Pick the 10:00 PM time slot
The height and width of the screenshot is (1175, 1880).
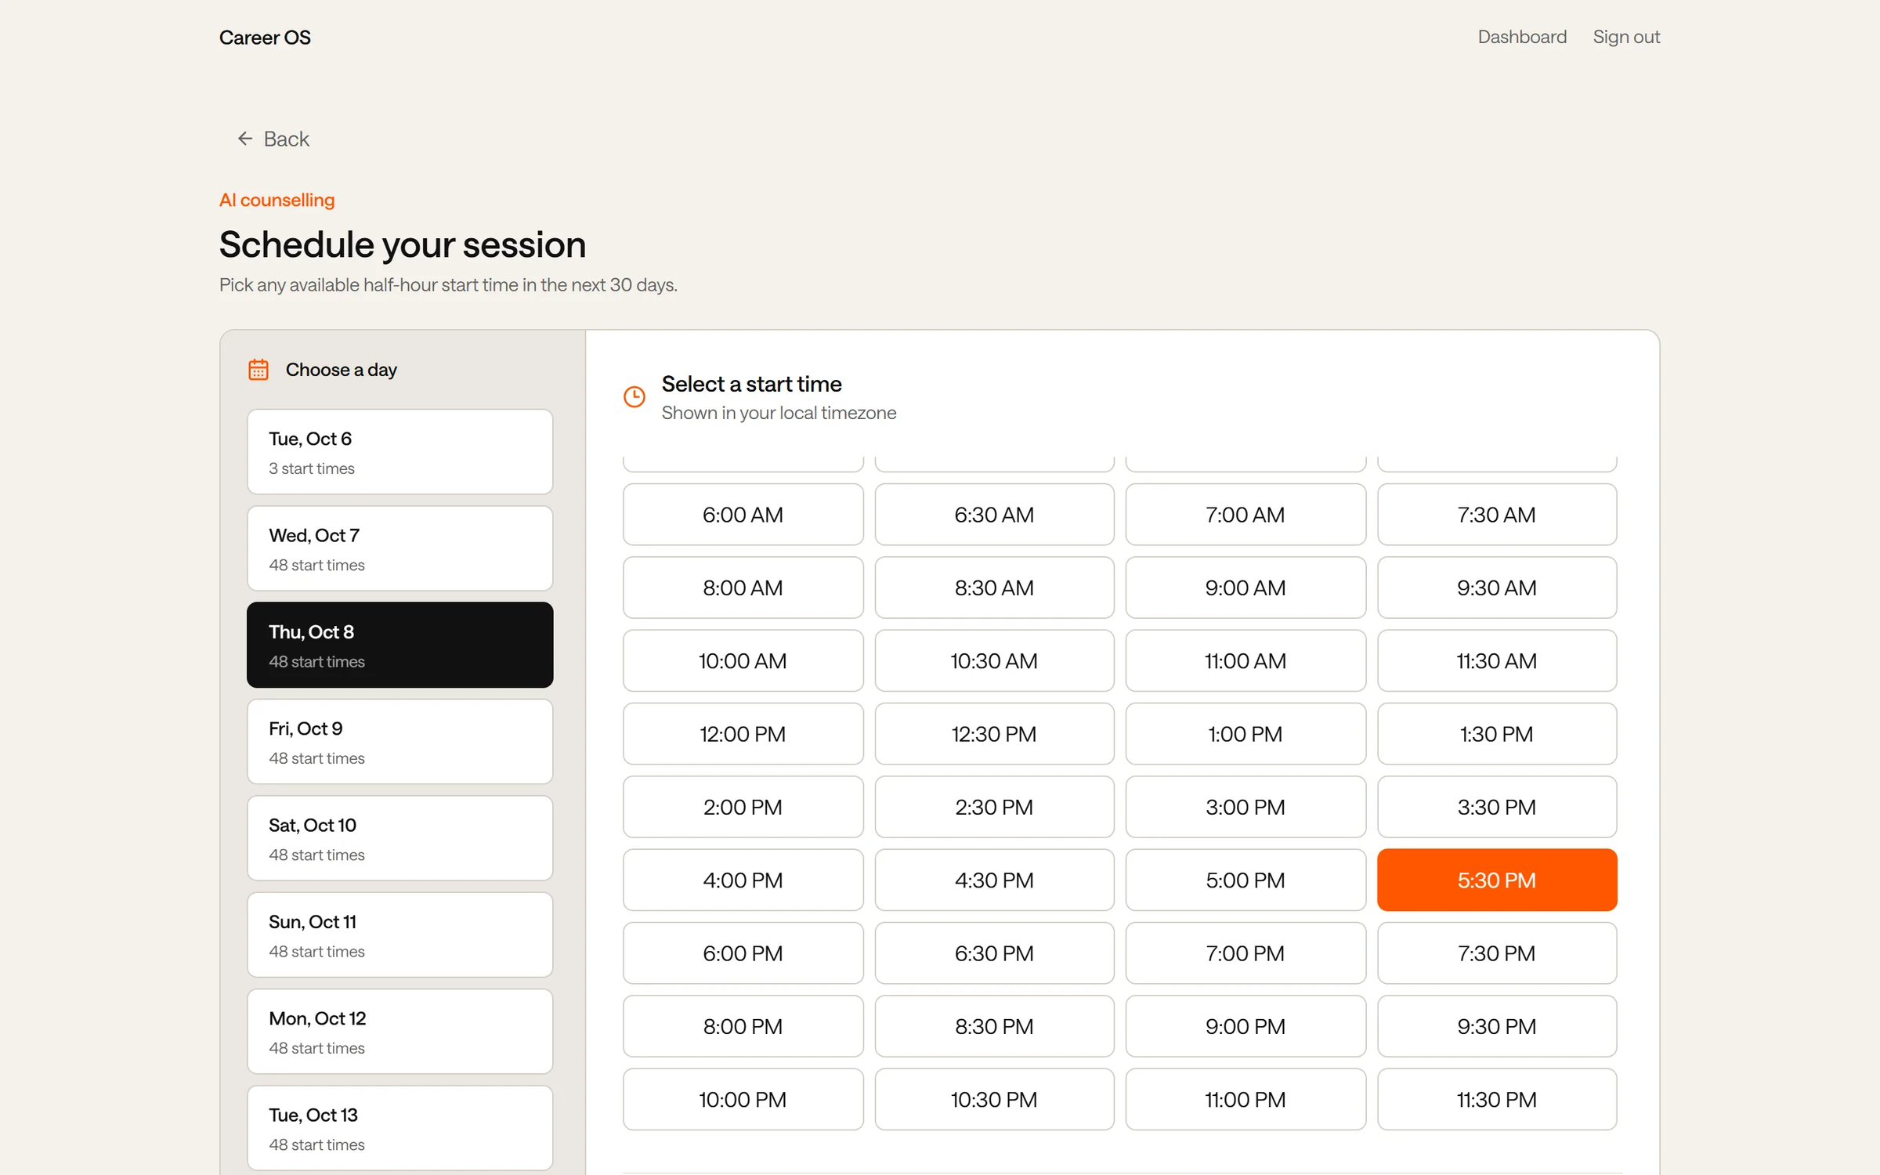[x=743, y=1100]
